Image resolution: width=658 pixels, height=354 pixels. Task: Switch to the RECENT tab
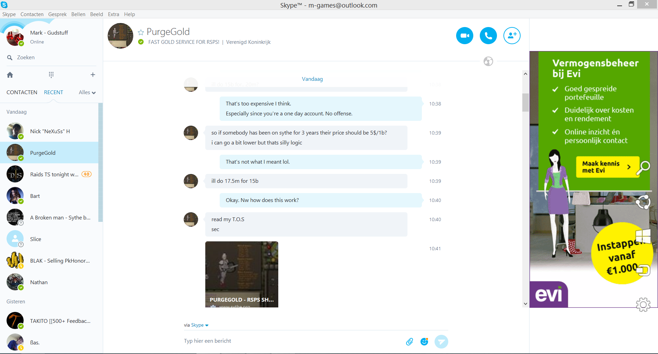click(53, 92)
